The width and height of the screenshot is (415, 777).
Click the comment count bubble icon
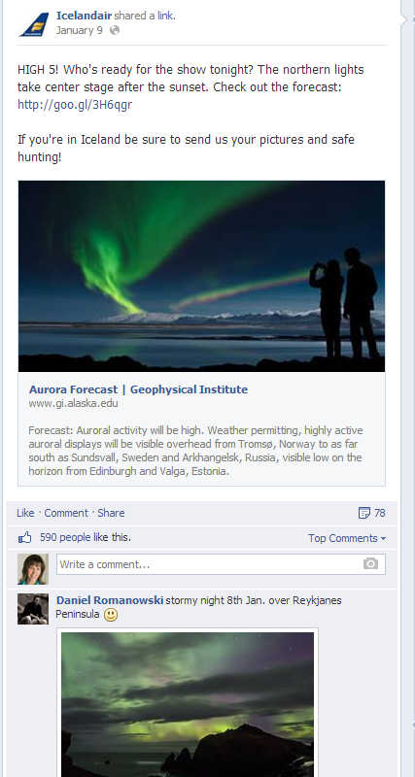(x=363, y=513)
